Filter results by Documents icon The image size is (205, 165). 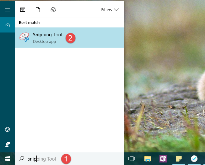(x=38, y=10)
